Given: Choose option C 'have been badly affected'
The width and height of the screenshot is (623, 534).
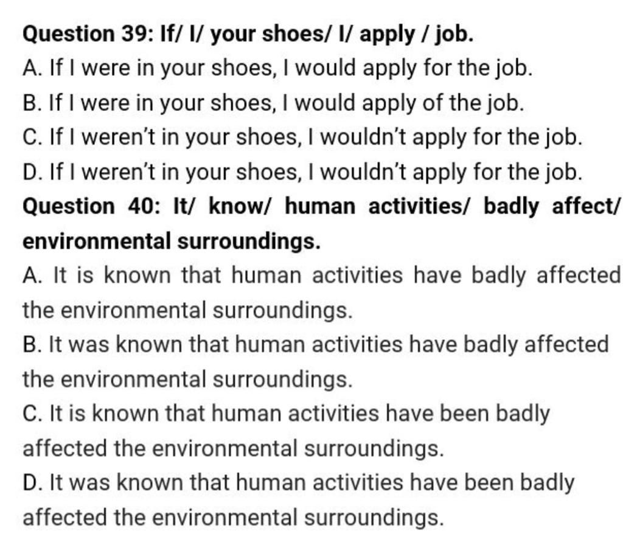Looking at the screenshot, I should pyautogui.click(x=286, y=431).
